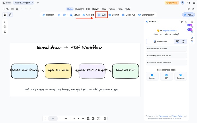Switch to the Protect ribbon tab

click(112, 9)
